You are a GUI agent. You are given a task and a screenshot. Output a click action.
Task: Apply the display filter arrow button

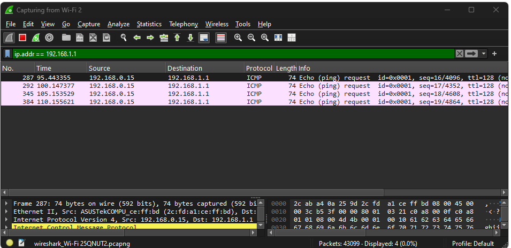click(x=471, y=54)
